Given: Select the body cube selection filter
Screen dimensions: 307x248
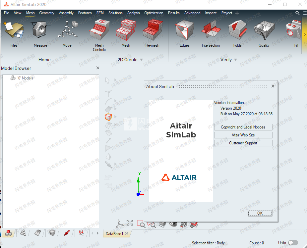Looking at the screenshot, I should point(108,117).
